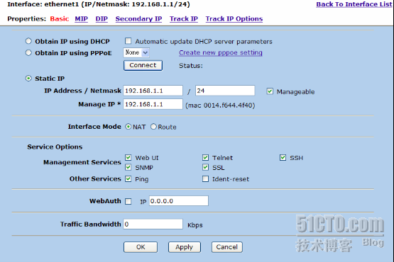This screenshot has width=394, height=262.
Task: Uncheck the Telnet management service
Action: coord(206,157)
